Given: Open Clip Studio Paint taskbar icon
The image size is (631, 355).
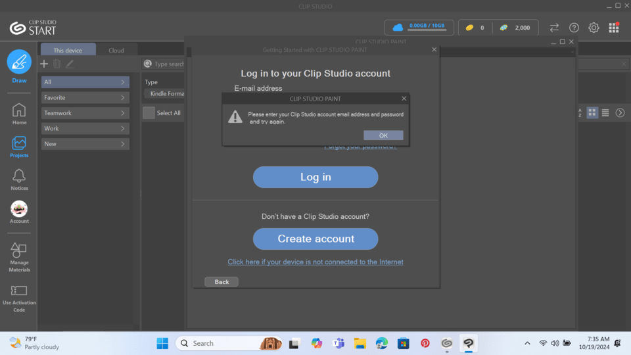Looking at the screenshot, I should tap(469, 343).
